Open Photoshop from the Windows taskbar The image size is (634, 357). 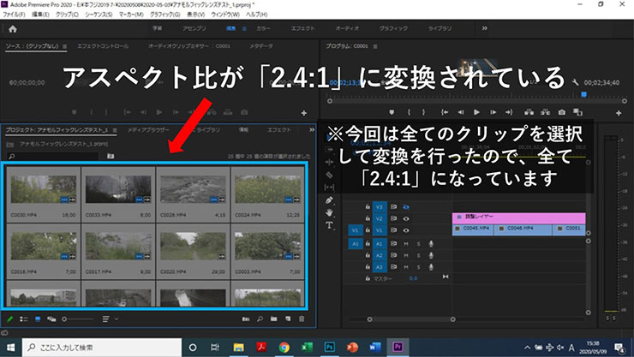click(x=330, y=348)
